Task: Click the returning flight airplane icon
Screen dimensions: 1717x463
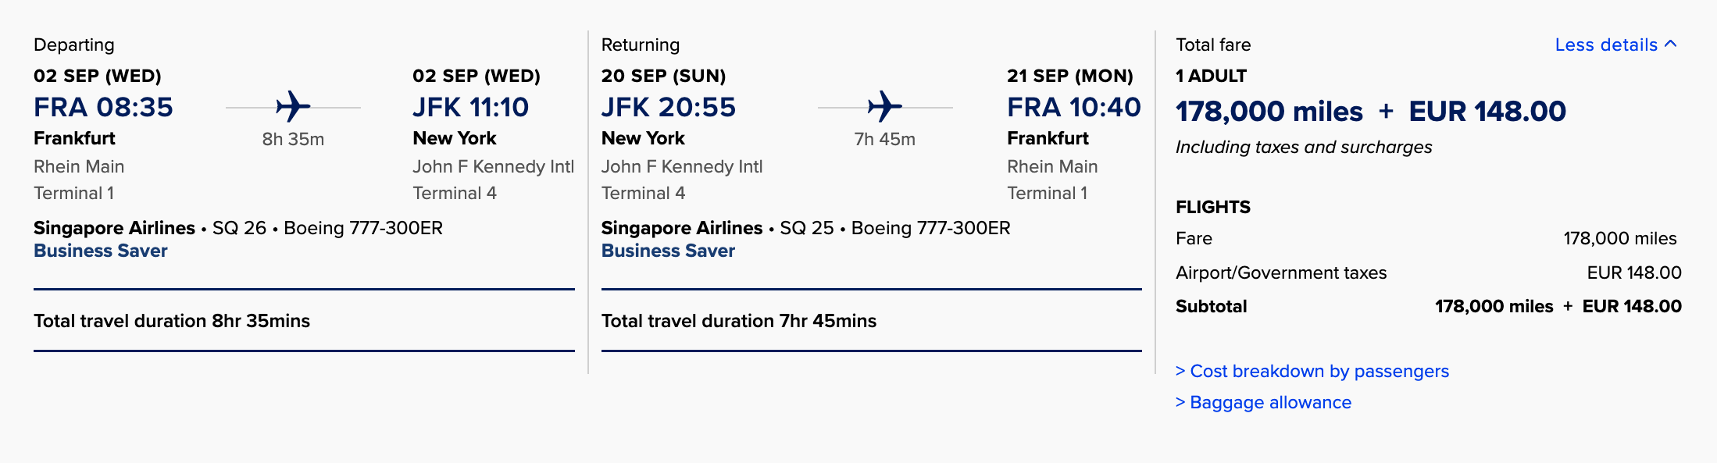Action: coord(884,106)
